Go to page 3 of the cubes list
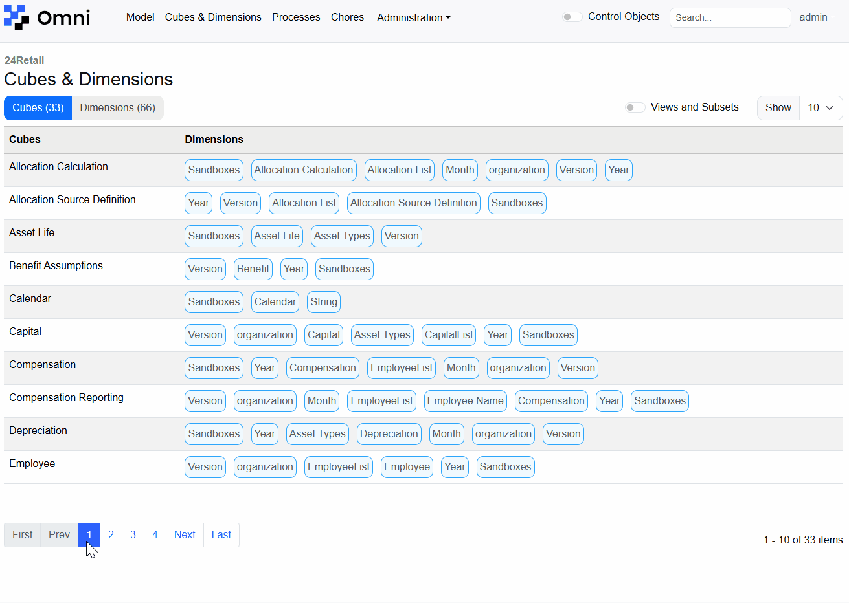Image resolution: width=849 pixels, height=603 pixels. 133,534
